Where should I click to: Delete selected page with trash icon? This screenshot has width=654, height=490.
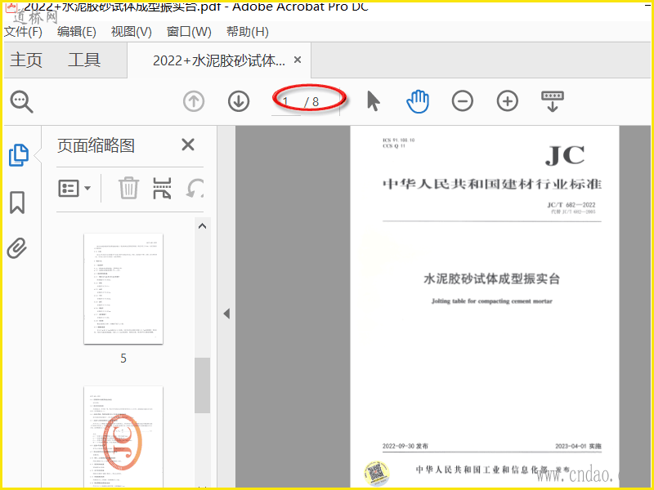pyautogui.click(x=128, y=188)
